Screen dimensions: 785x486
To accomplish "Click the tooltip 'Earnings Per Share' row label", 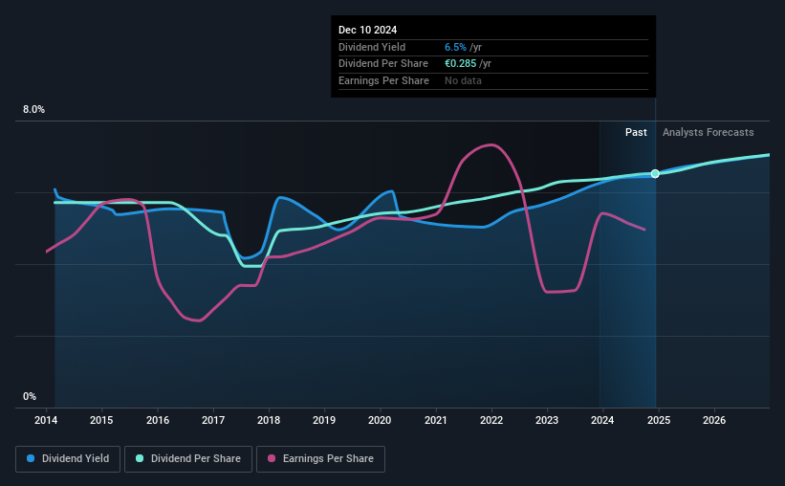I will [383, 80].
